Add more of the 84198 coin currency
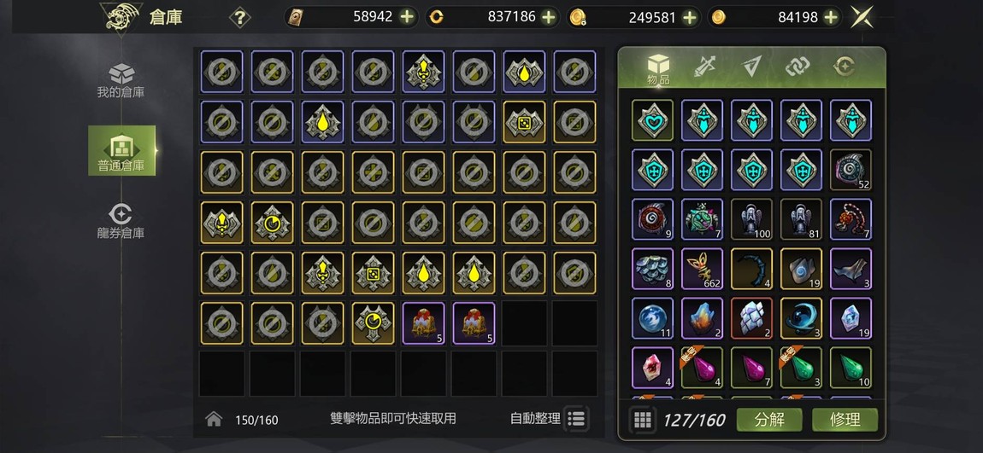The width and height of the screenshot is (983, 453). tap(831, 17)
